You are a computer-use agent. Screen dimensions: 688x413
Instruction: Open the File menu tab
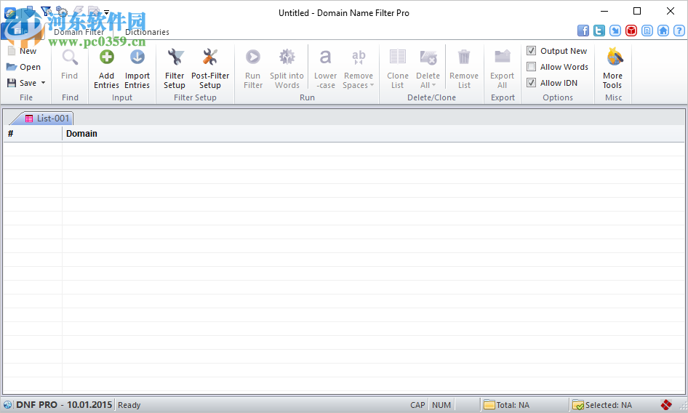pos(20,31)
